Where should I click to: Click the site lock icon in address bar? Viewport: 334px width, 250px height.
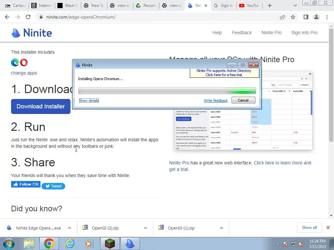(x=41, y=17)
